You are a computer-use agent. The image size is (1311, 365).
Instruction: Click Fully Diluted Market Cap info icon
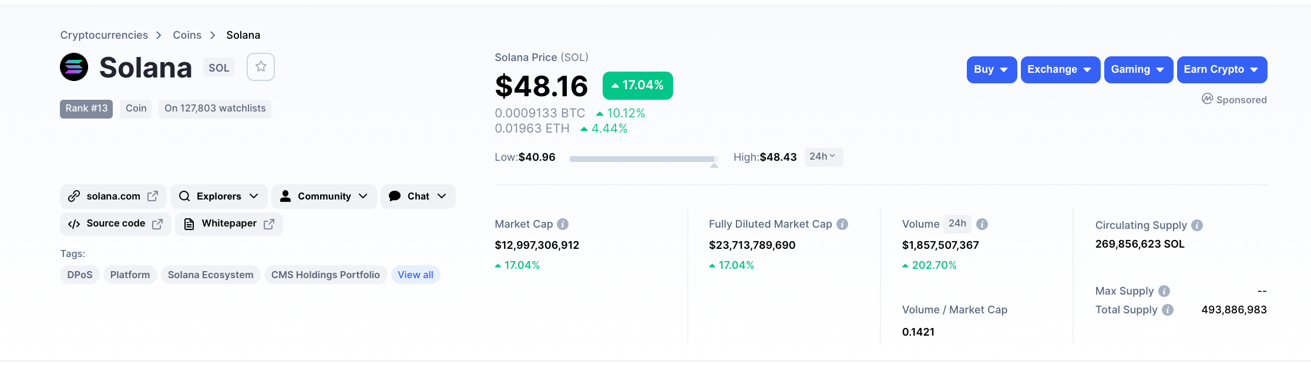(x=842, y=224)
